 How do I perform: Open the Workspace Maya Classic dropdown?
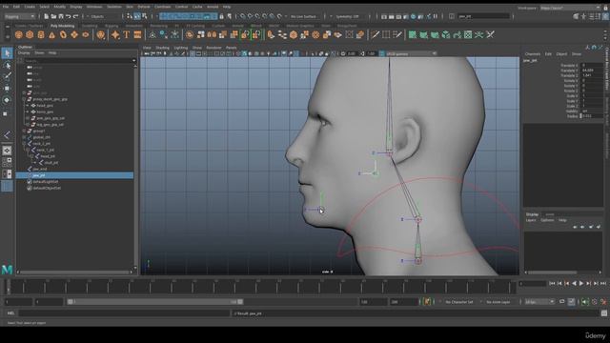click(x=570, y=8)
